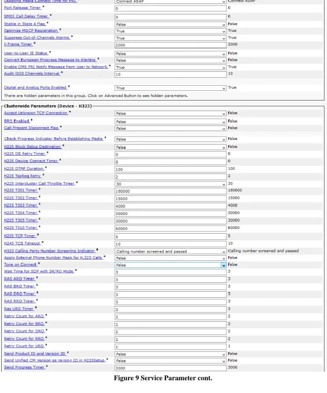Open Send Unified CM Version as Version ID dropdown
The image size is (327, 393).
[170, 361]
